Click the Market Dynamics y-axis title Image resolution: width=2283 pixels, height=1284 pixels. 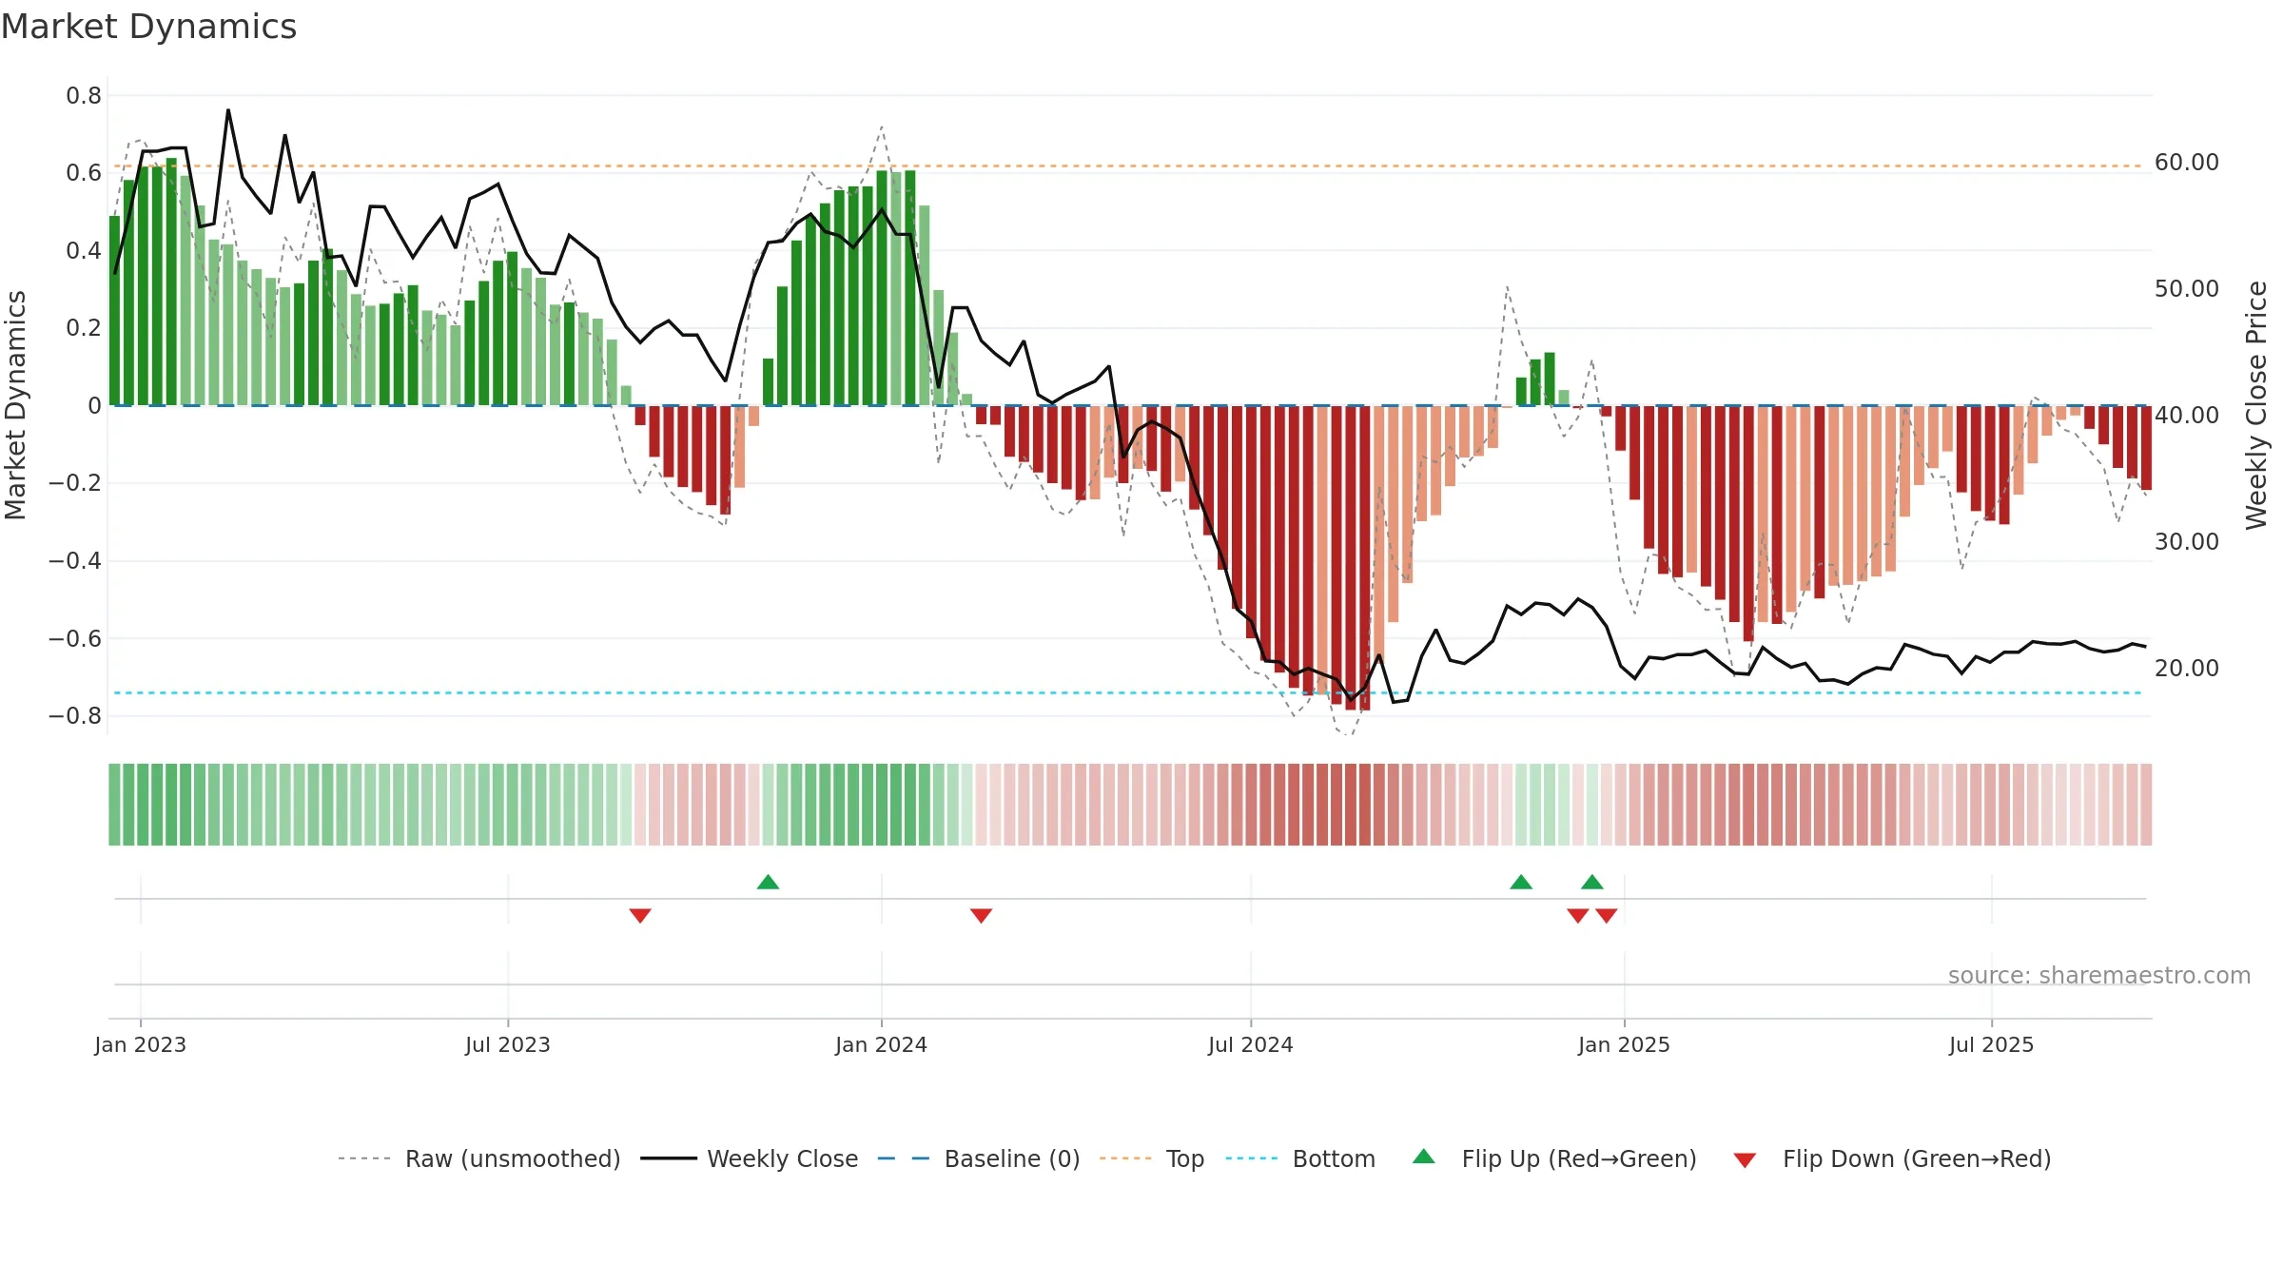(x=16, y=405)
